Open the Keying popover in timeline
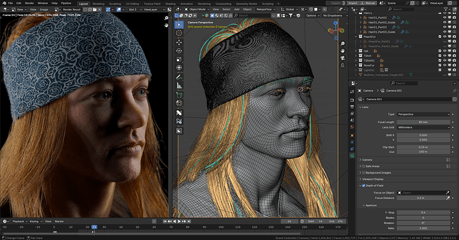This screenshot has height=240, width=459. pos(35,221)
